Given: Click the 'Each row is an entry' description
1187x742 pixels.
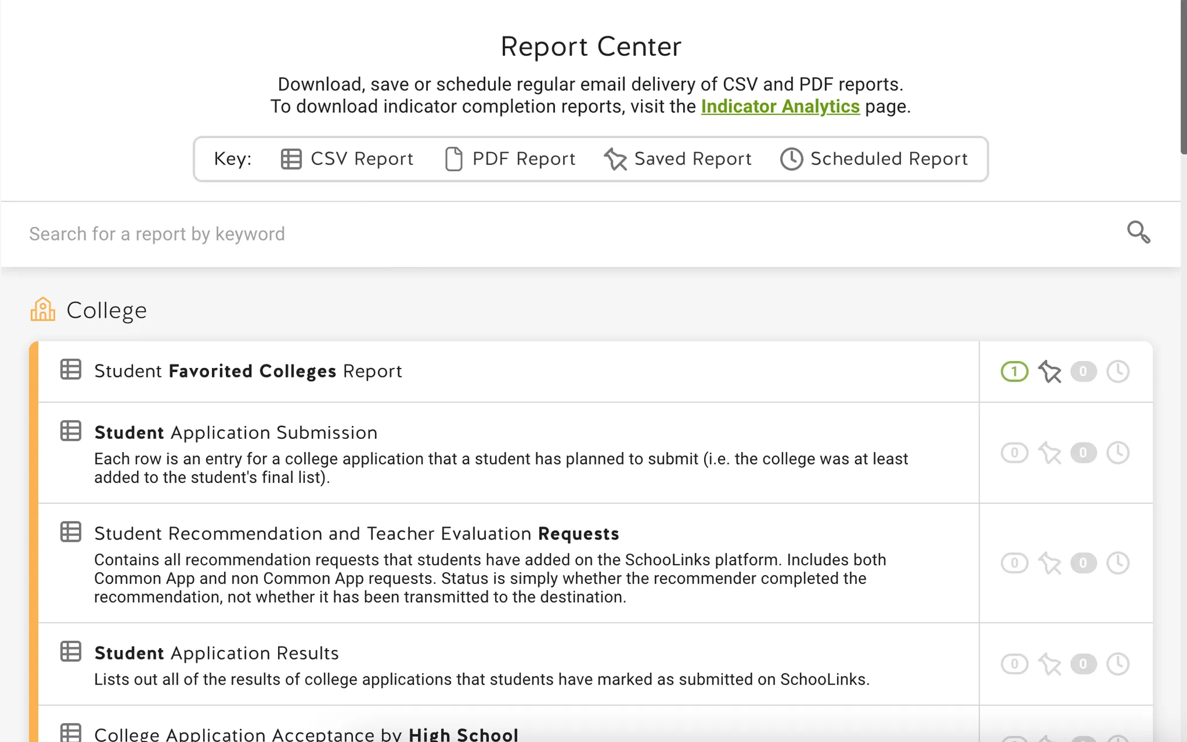Looking at the screenshot, I should coord(501,468).
